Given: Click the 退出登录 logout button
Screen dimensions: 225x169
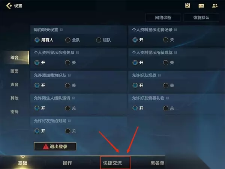Looking at the screenshot, I should point(55,146).
